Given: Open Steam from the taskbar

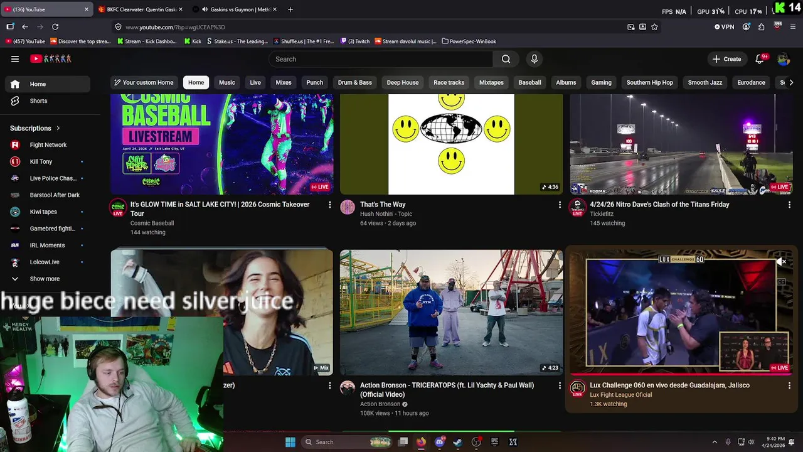Looking at the screenshot, I should 458,442.
